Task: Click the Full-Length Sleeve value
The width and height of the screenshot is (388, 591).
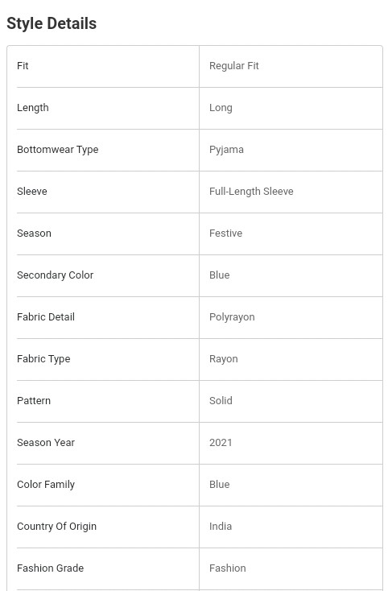Action: pos(251,192)
